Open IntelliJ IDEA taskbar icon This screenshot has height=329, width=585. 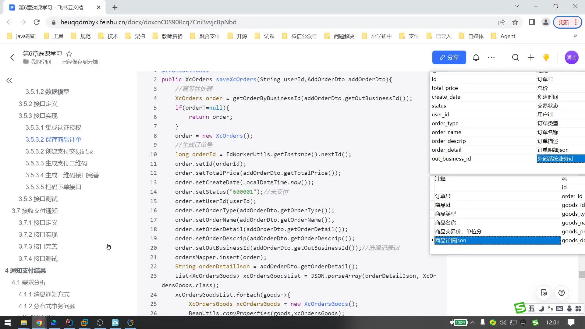pyautogui.click(x=69, y=323)
